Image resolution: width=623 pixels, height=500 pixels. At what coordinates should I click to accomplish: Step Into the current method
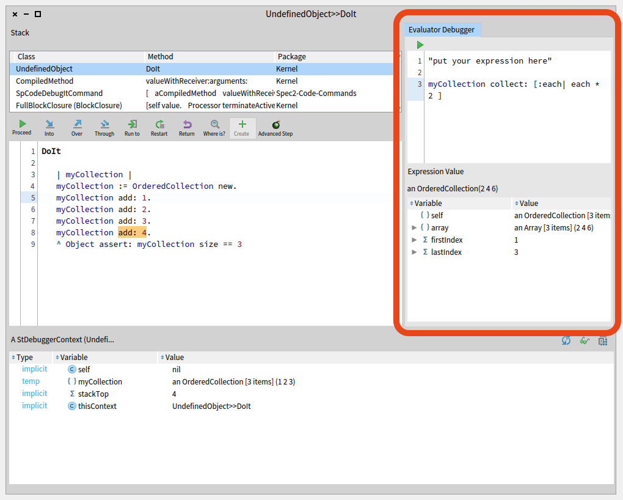click(x=49, y=127)
